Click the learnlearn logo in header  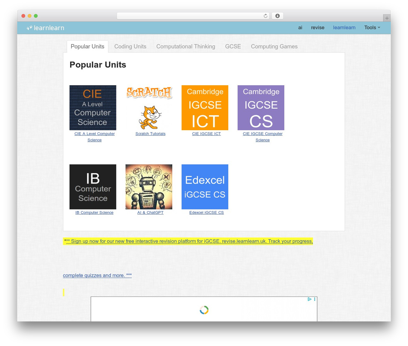pyautogui.click(x=45, y=28)
